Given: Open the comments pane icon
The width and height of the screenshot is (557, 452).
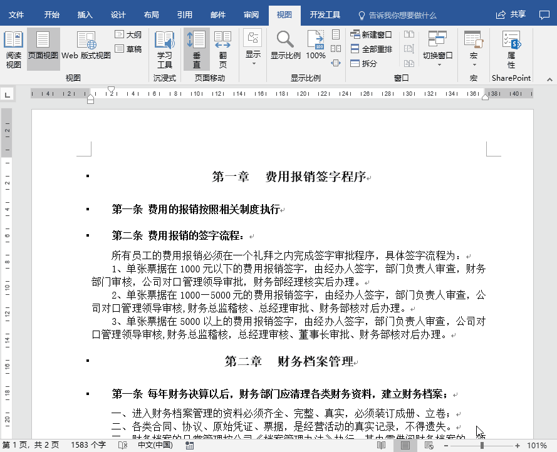Looking at the screenshot, I should [544, 14].
